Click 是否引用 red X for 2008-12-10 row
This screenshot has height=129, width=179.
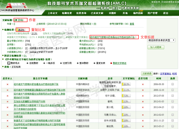143,90
